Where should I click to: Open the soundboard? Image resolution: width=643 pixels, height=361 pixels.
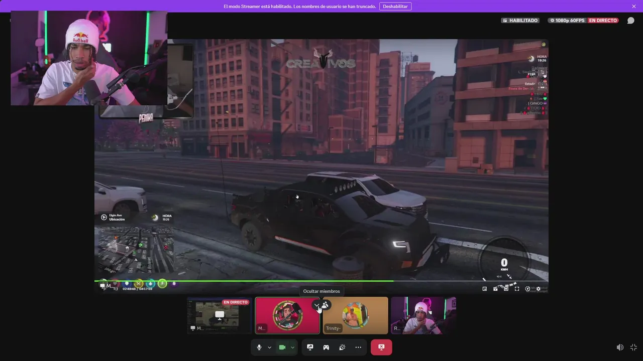[x=342, y=347]
